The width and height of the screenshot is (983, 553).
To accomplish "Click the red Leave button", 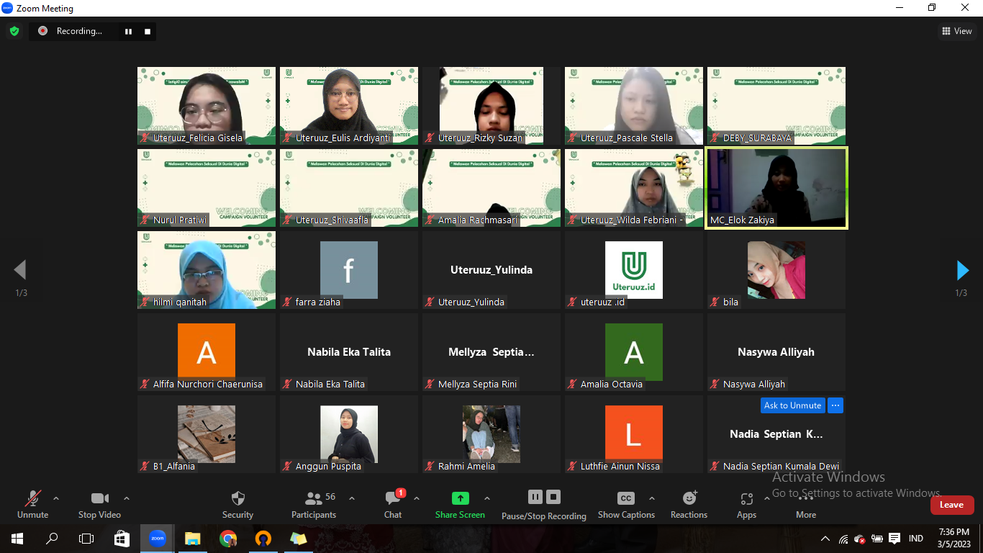I will tap(952, 505).
